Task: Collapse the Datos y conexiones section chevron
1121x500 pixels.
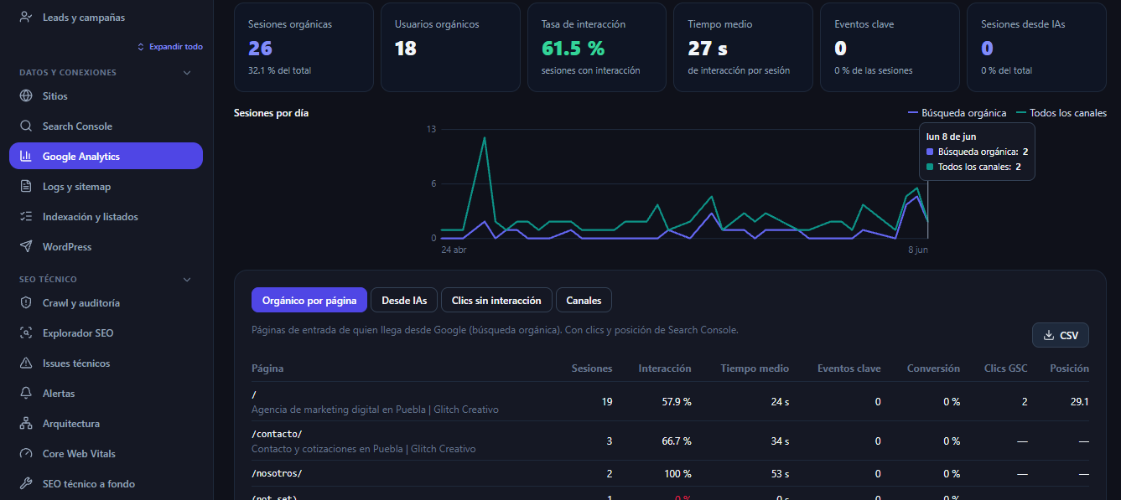Action: [x=187, y=73]
